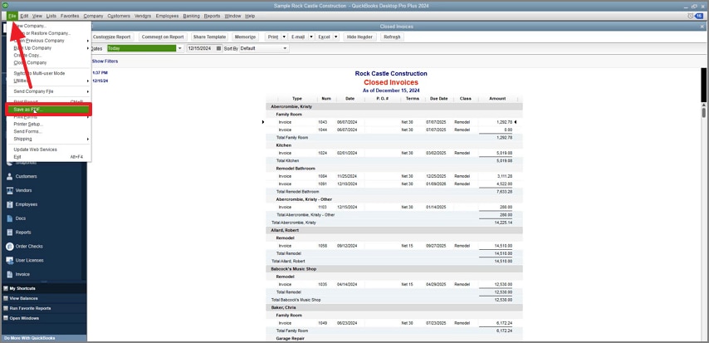
Task: Open the Employees shortcut icon in sidebar
Action: click(9, 204)
